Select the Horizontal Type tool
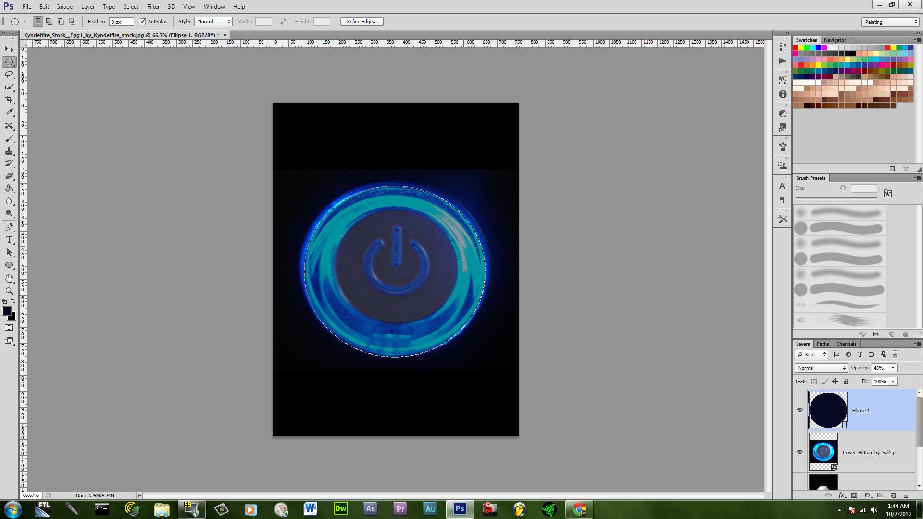Image resolution: width=923 pixels, height=519 pixels. tap(9, 239)
